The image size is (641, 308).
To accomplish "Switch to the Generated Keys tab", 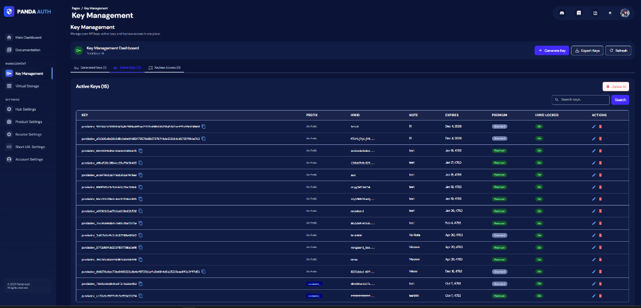I will coord(90,67).
